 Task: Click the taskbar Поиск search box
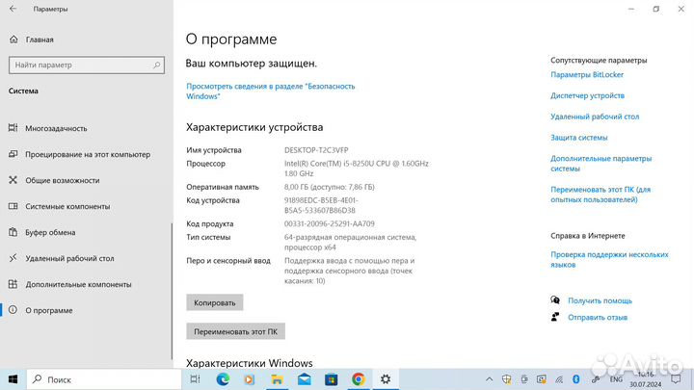(x=104, y=379)
